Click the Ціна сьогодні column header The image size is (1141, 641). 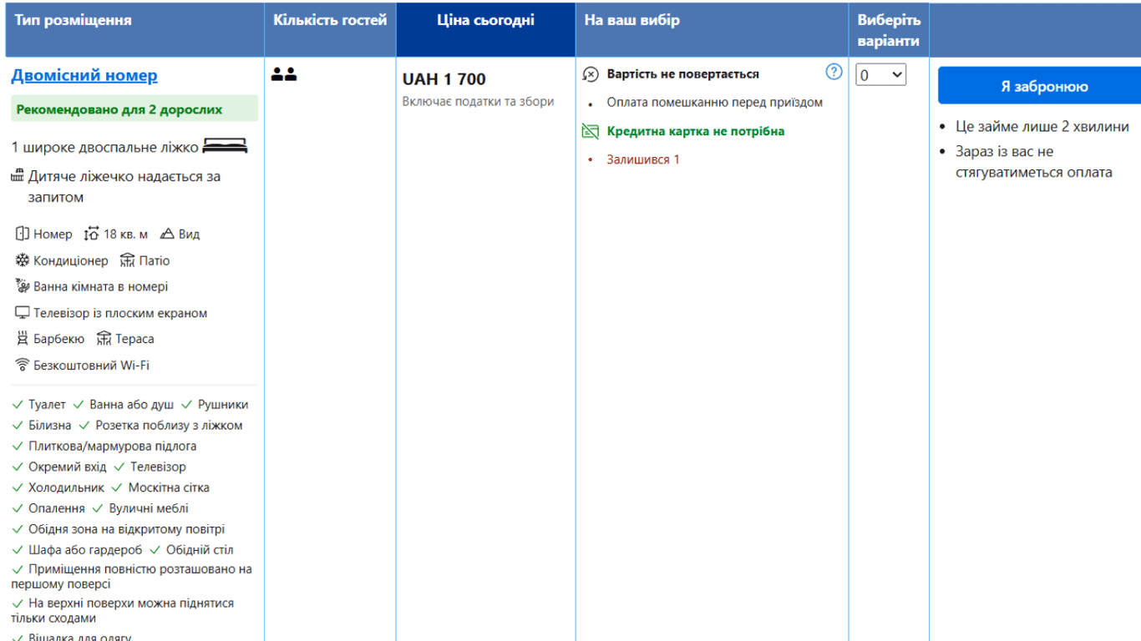tap(485, 21)
